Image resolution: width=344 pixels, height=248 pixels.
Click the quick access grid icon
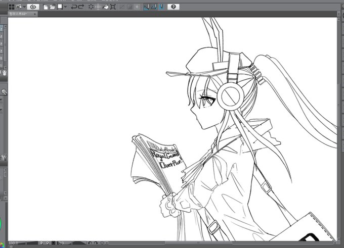click(12, 7)
